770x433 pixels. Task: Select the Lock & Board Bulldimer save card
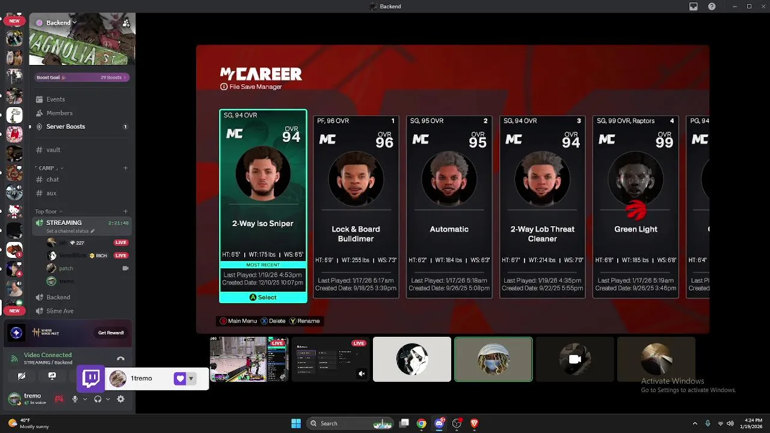(x=356, y=207)
